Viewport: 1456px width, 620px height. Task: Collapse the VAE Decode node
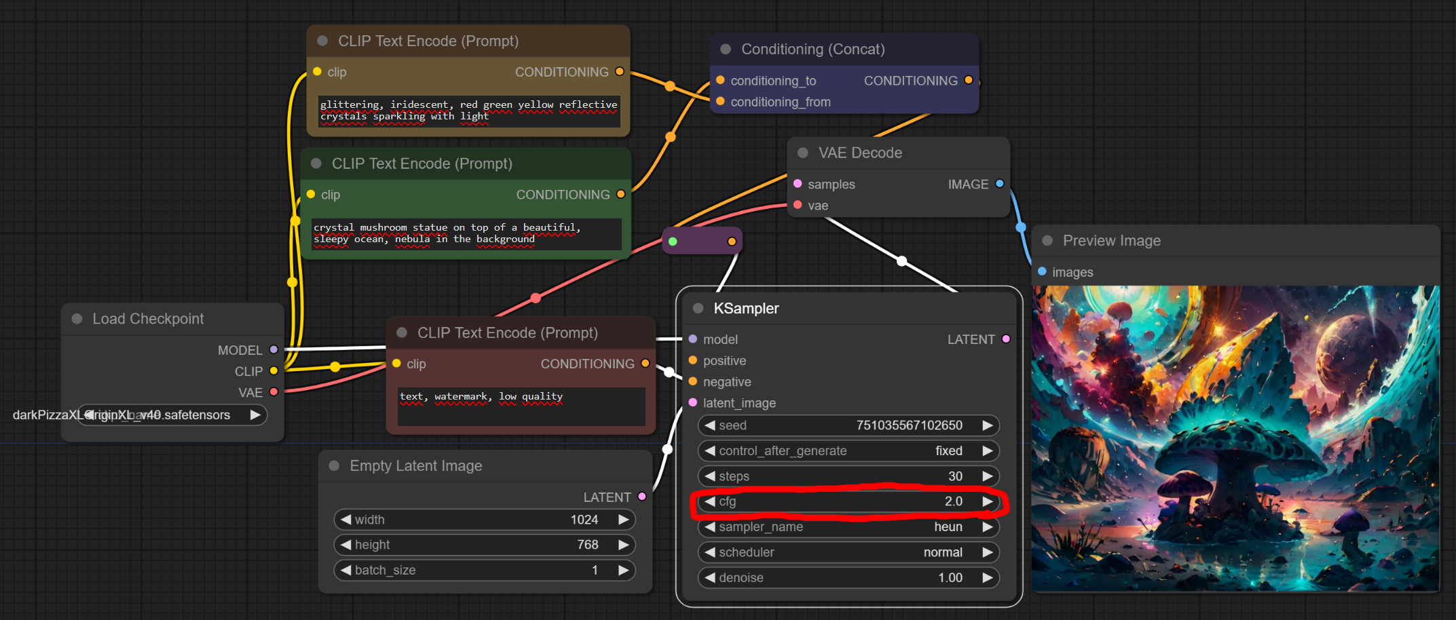(x=803, y=153)
